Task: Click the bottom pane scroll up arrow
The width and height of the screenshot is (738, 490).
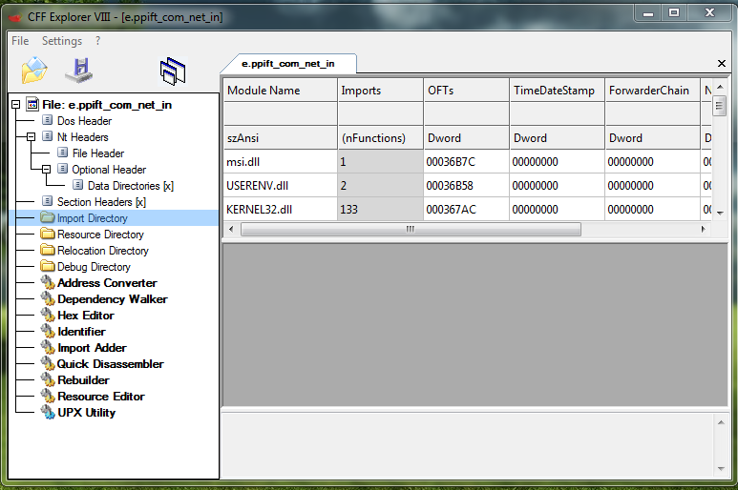Action: [x=721, y=423]
